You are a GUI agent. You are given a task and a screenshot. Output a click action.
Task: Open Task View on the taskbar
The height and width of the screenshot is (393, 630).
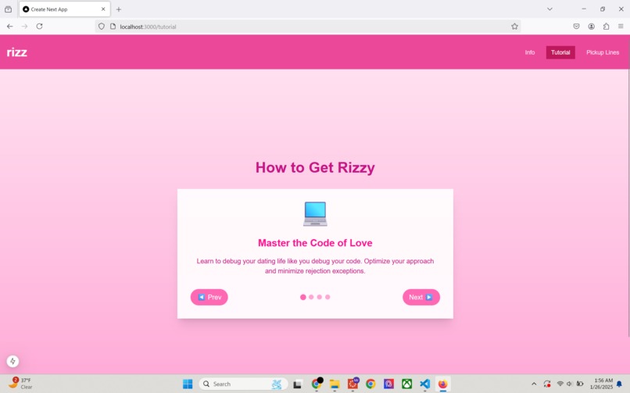[x=297, y=384]
